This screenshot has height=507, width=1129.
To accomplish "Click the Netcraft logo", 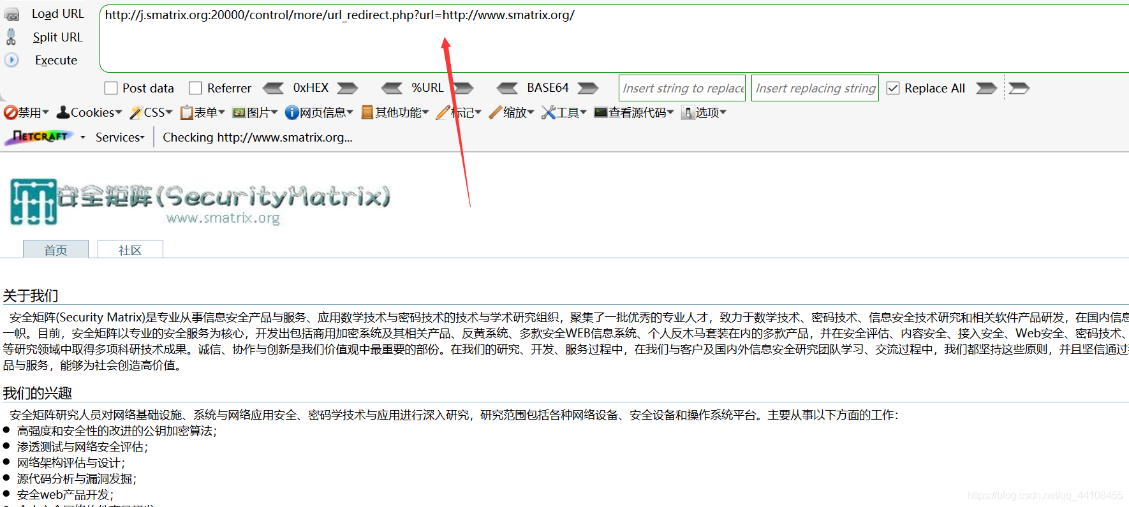I will 40,136.
